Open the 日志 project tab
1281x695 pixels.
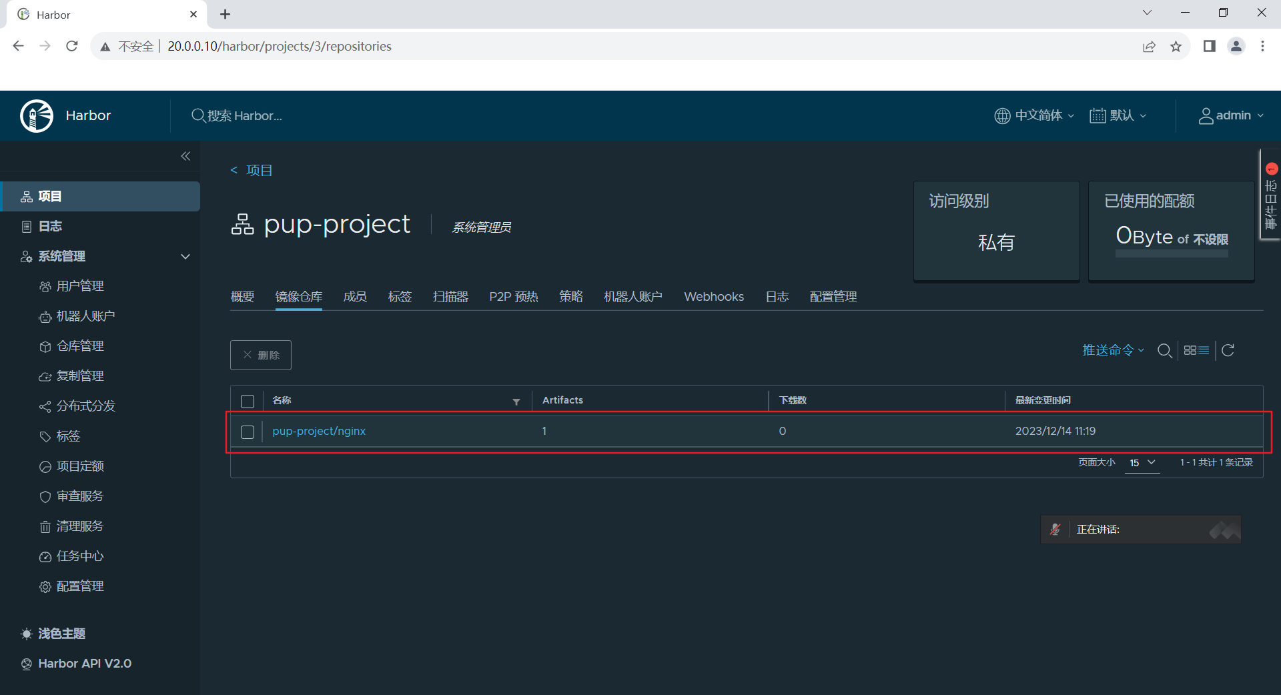pyautogui.click(x=777, y=297)
